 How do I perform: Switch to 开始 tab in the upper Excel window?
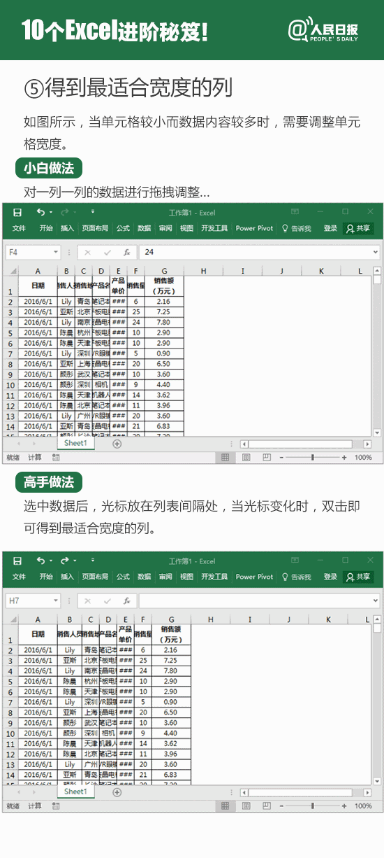tap(46, 228)
